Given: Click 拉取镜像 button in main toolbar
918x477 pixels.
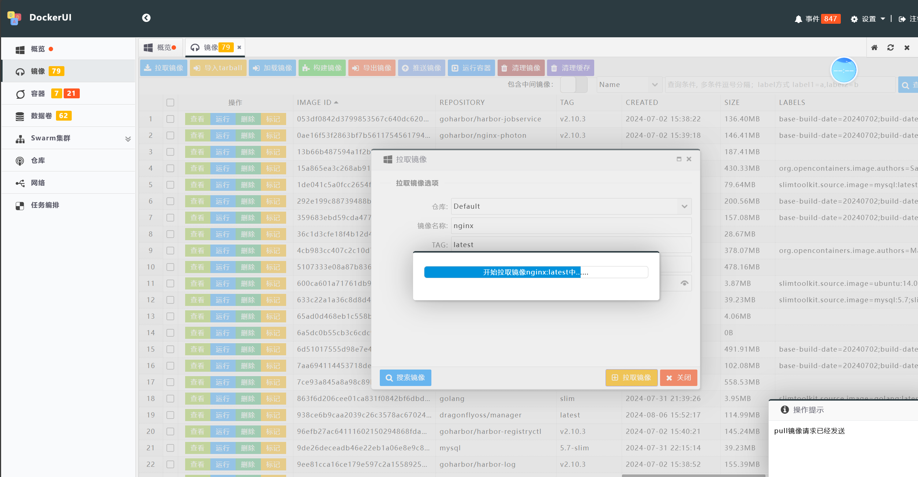Looking at the screenshot, I should point(164,68).
